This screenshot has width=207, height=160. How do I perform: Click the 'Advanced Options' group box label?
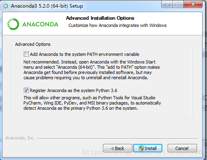[33, 44]
